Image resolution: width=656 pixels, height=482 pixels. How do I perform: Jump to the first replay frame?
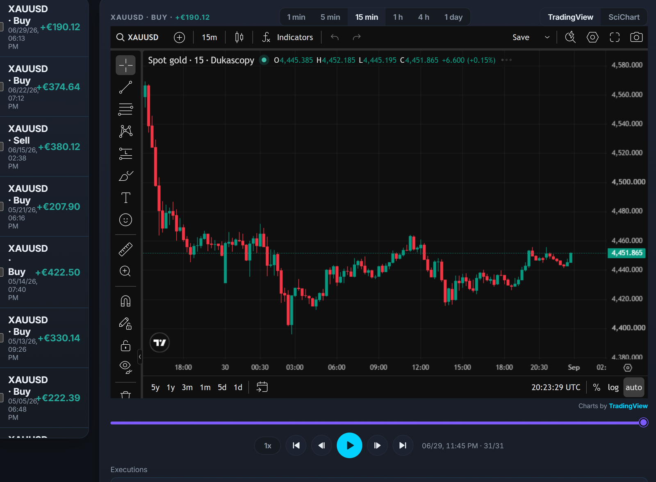(x=296, y=446)
